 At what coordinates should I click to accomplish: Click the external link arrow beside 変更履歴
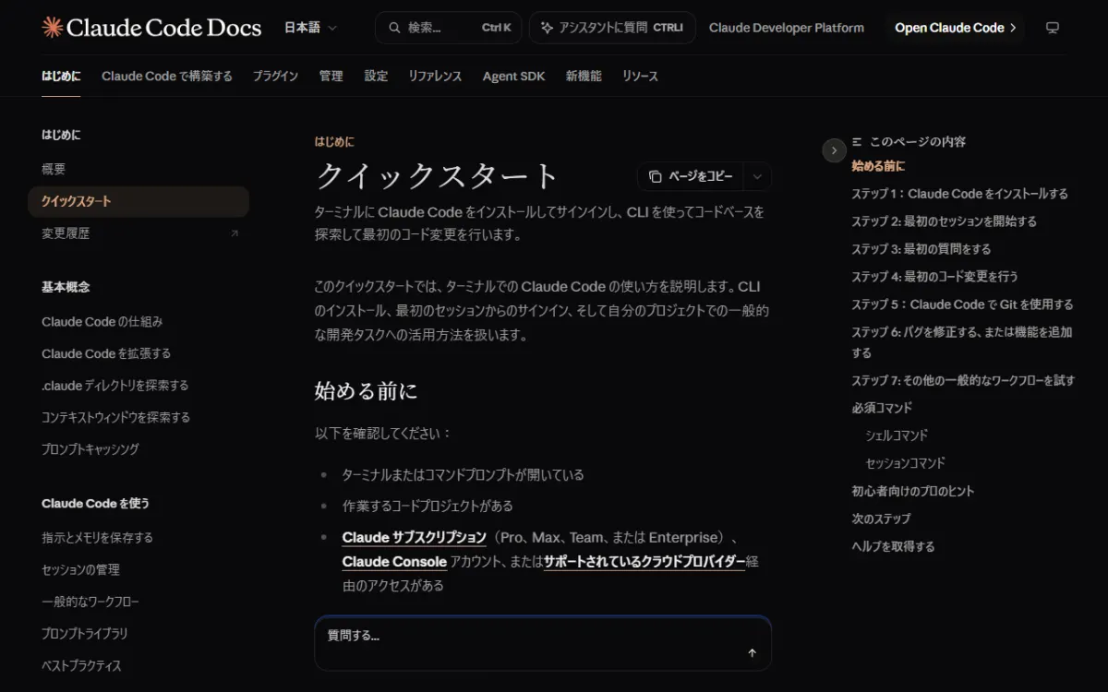click(x=234, y=233)
